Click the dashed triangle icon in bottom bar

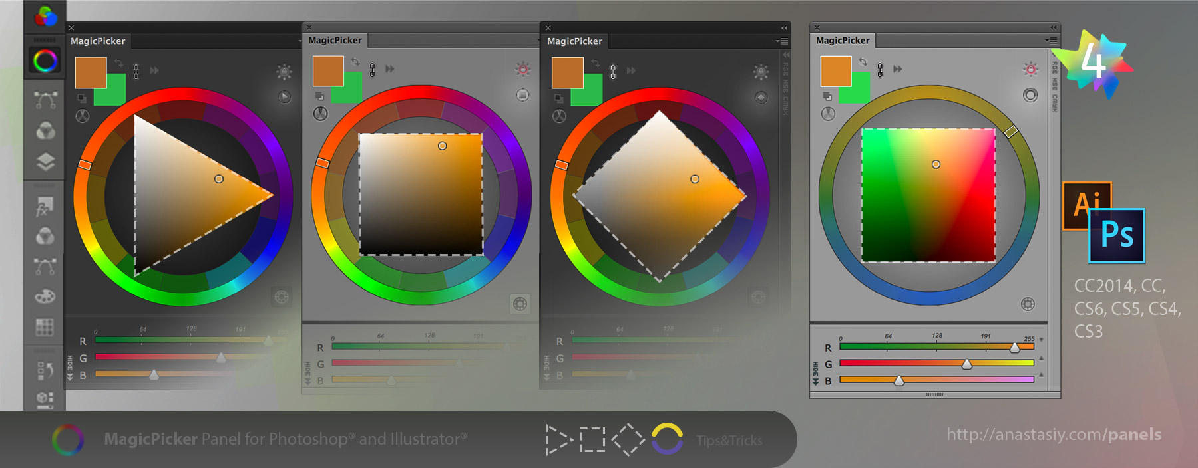(560, 439)
